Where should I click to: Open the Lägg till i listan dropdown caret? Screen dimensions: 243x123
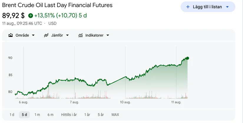(x=227, y=7)
